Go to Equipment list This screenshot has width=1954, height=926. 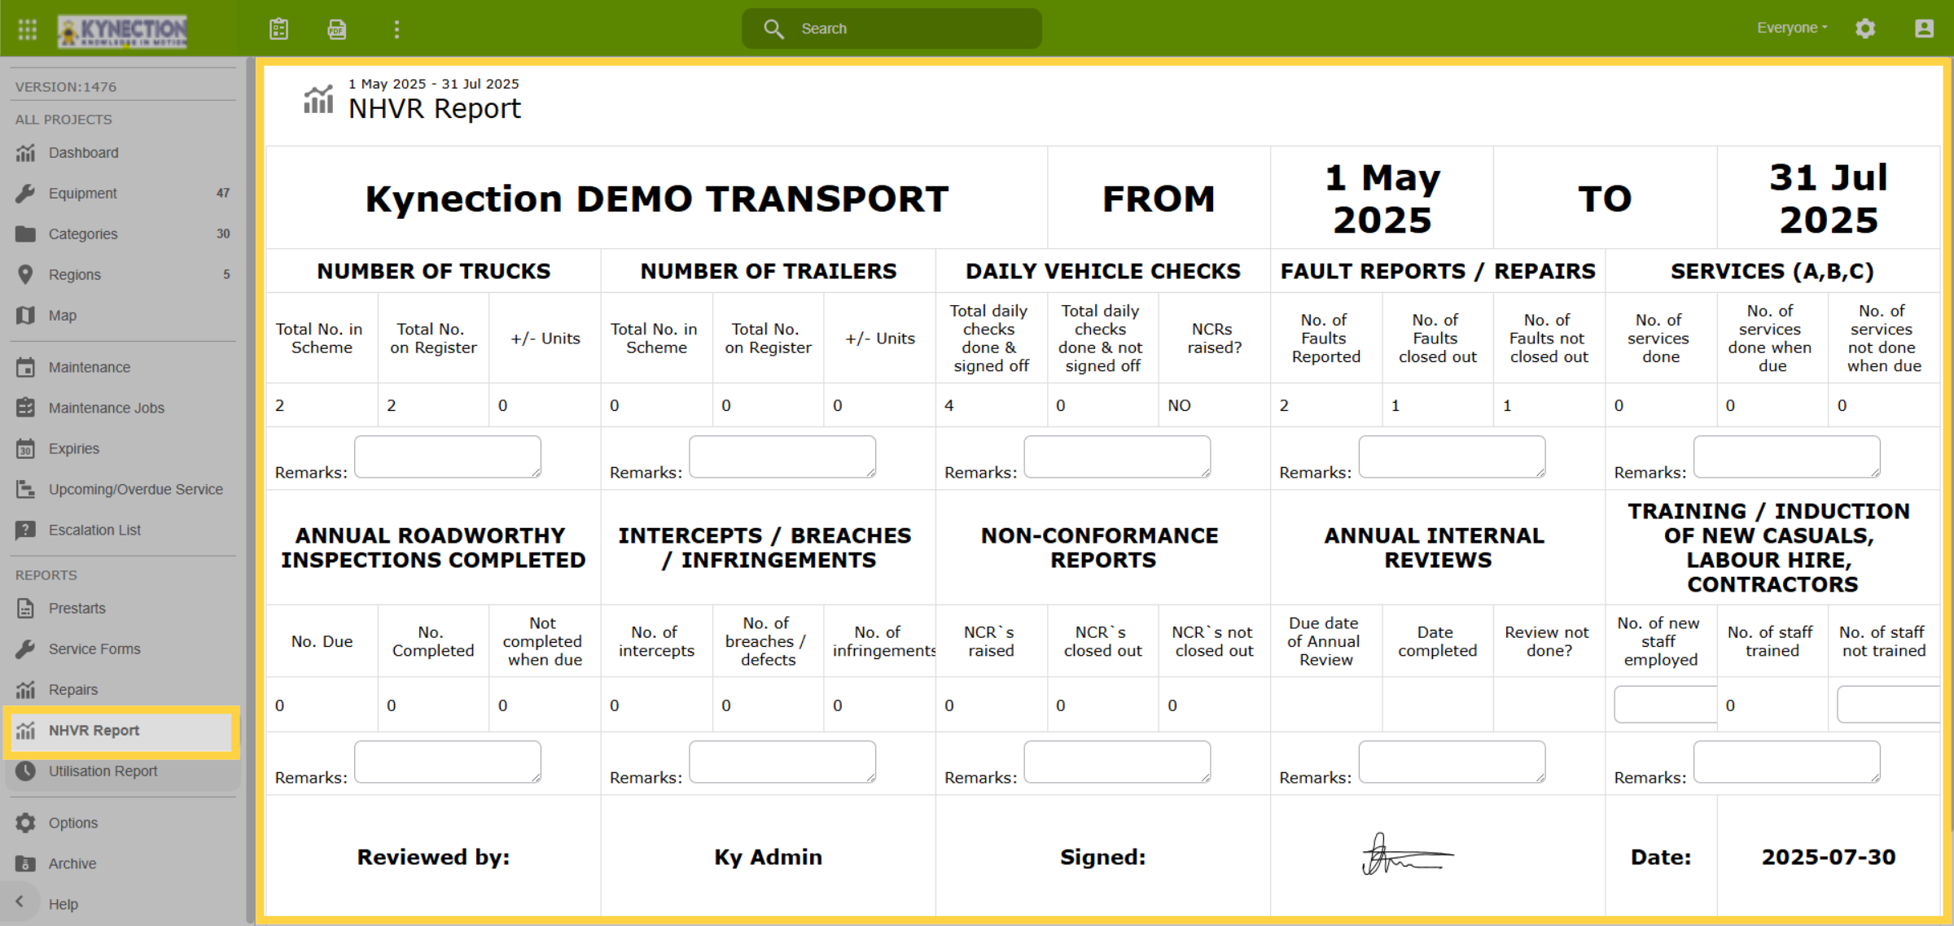coord(122,194)
